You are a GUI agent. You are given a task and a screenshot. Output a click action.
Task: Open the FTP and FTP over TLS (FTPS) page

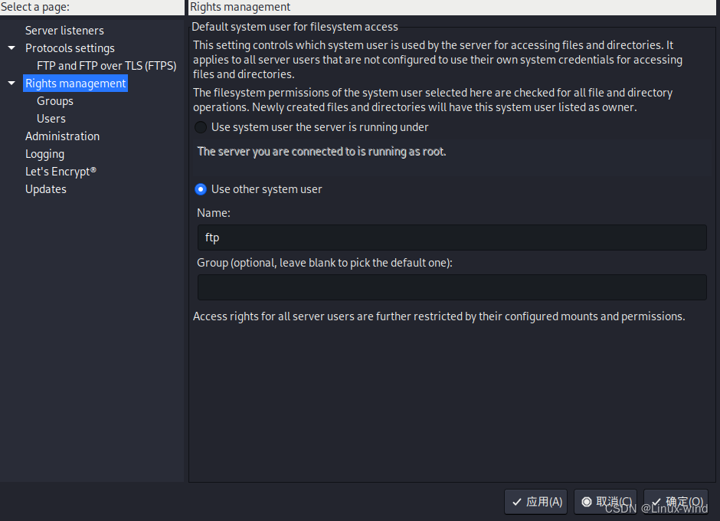coord(106,65)
